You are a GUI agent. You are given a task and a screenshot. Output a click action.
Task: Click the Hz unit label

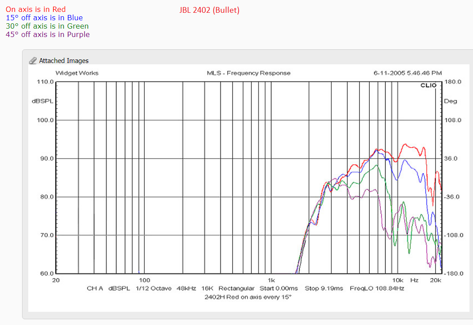(x=414, y=281)
